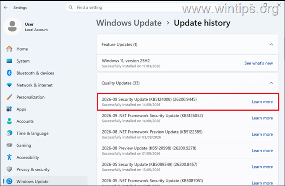
Task: Click Learn more for KB5122385
Action: [262, 134]
